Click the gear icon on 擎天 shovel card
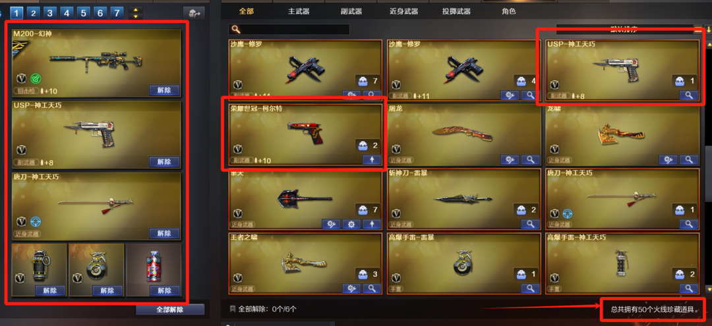712x326 pixels. coord(351,224)
